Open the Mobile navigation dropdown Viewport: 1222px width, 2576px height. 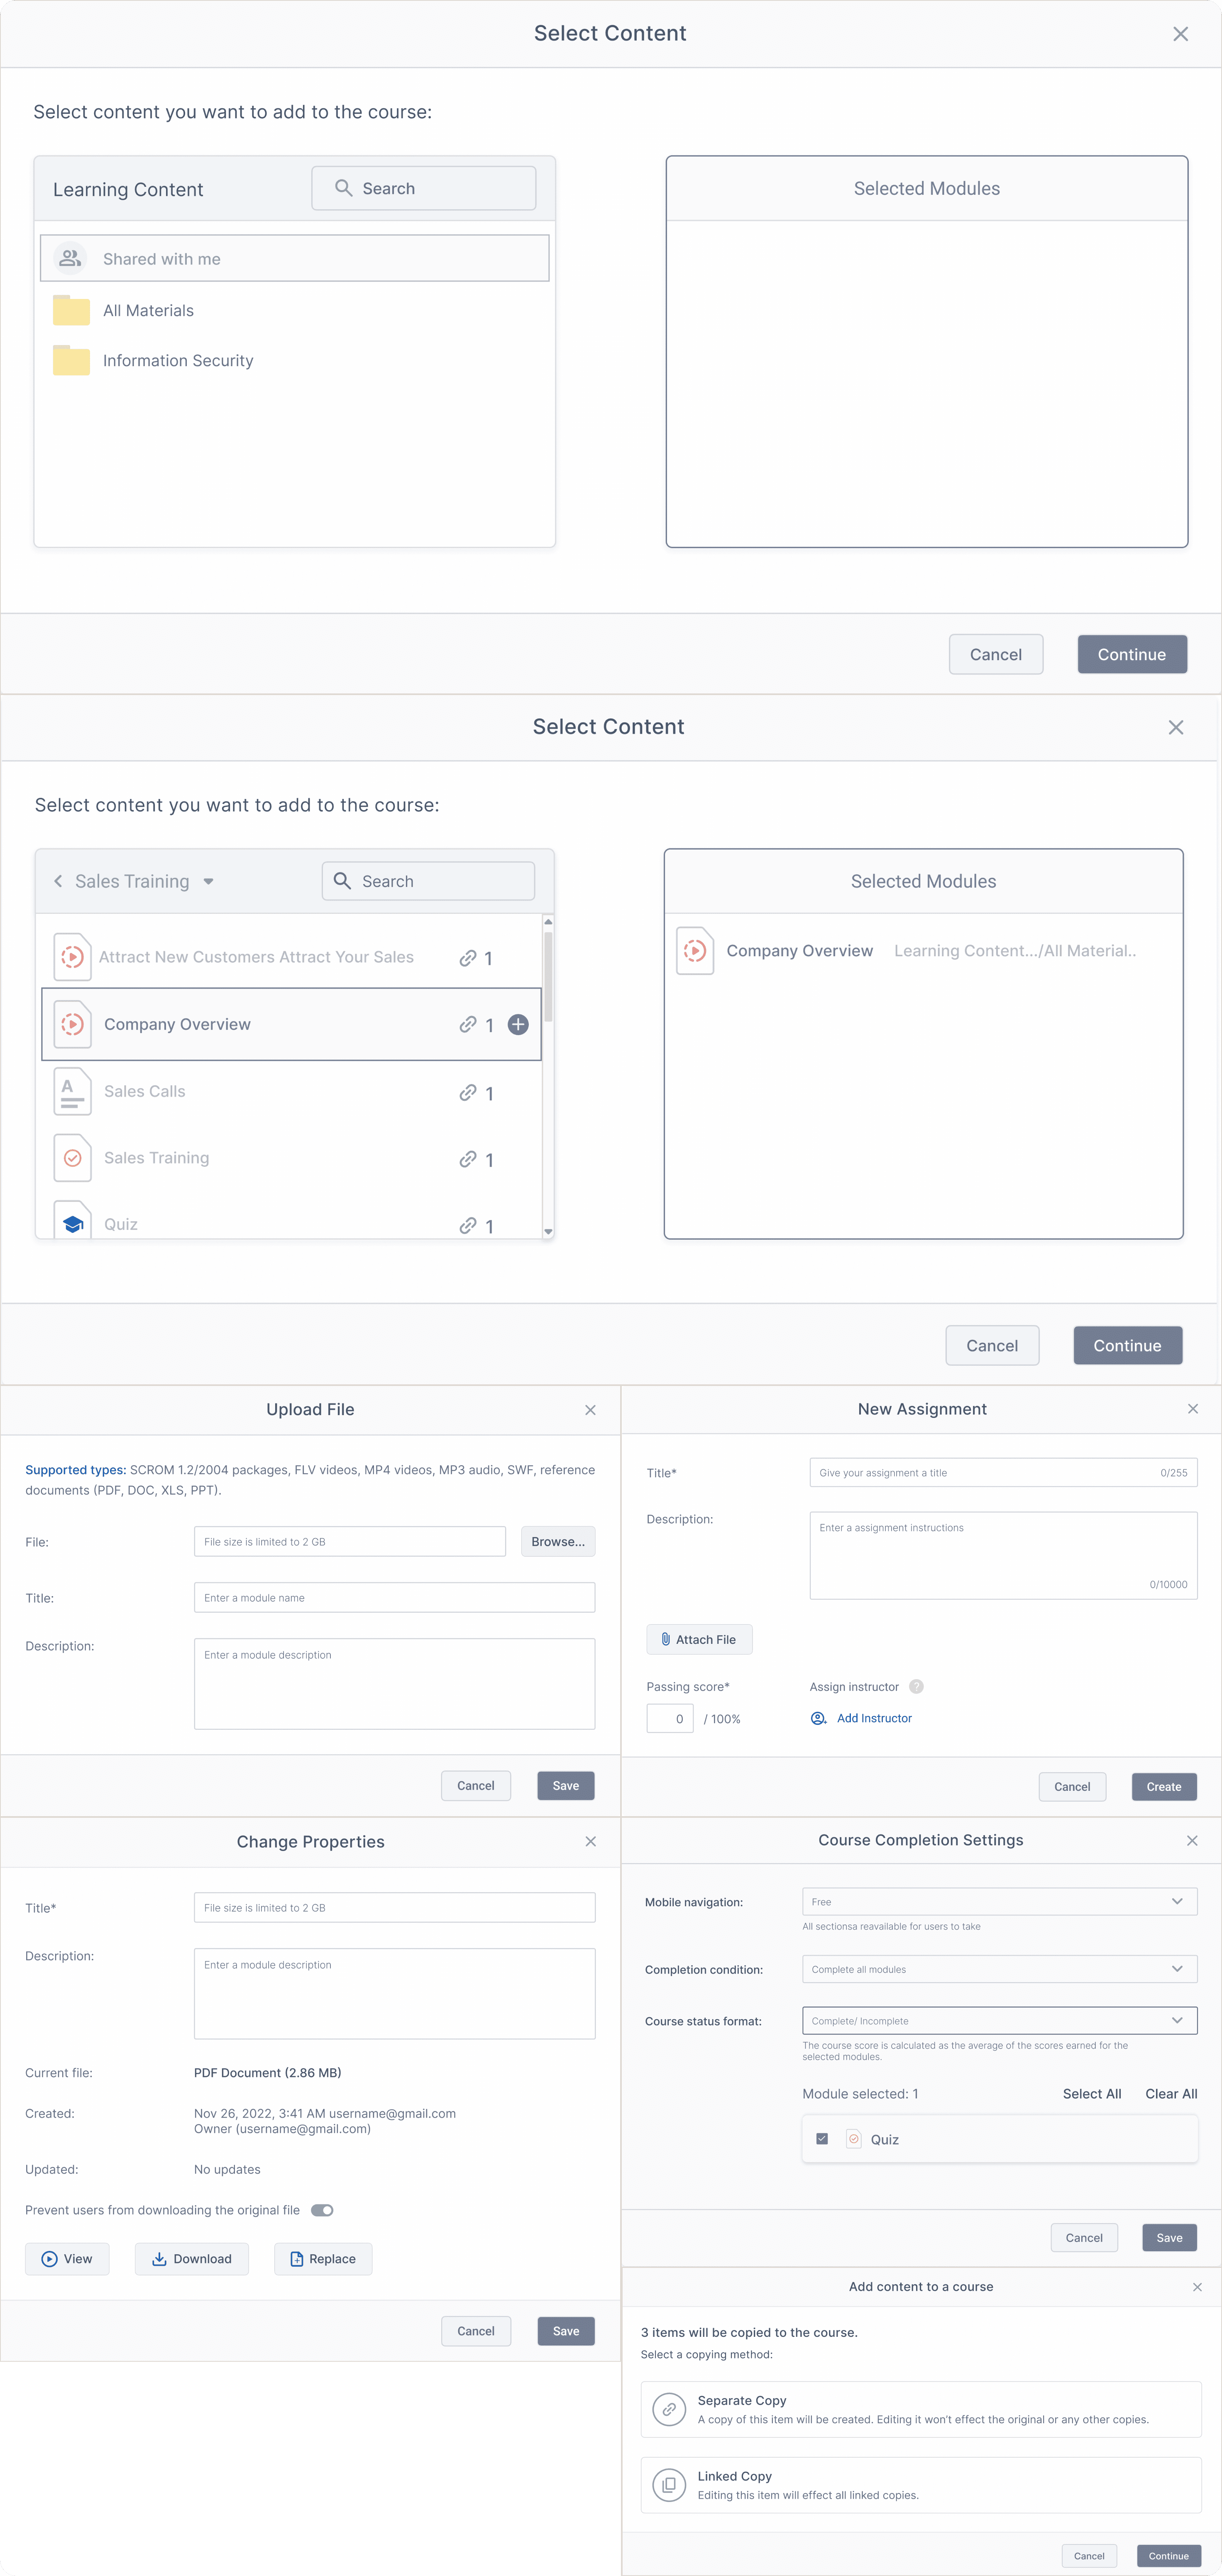pyautogui.click(x=999, y=1901)
